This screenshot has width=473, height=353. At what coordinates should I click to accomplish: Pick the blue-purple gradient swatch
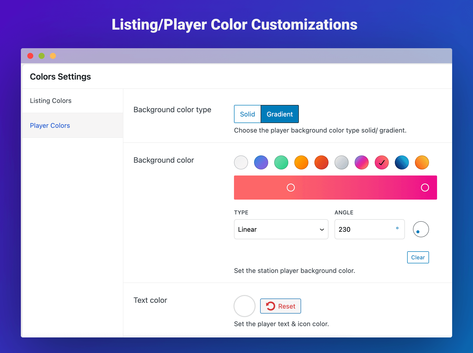[x=261, y=162]
